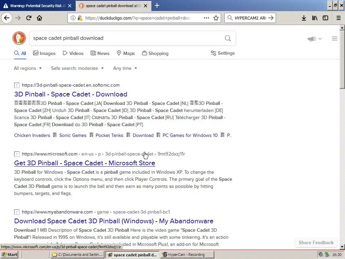This screenshot has width=345, height=259.
Task: Open the Windows Start button
Action: 9,255
